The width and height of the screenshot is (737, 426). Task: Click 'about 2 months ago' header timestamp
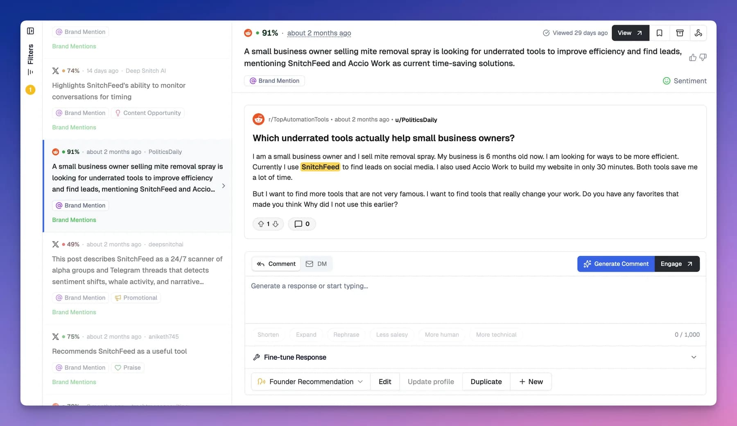319,33
